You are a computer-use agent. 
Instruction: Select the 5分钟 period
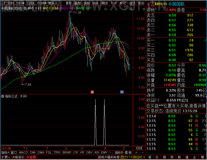(30, 3)
